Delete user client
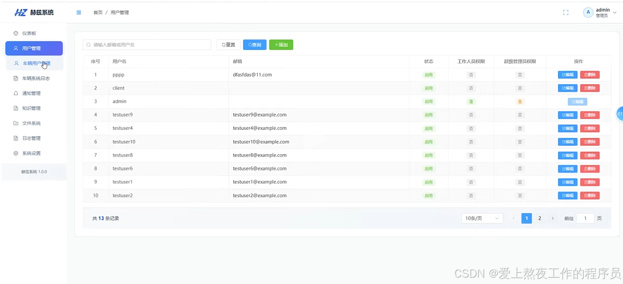This screenshot has width=623, height=284. coord(590,88)
